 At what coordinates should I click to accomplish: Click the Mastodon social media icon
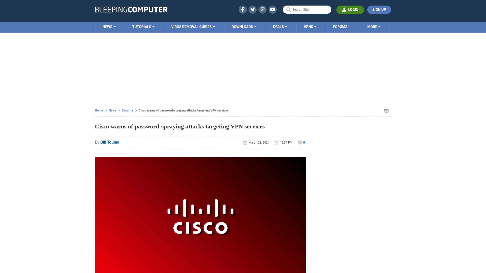click(x=262, y=9)
